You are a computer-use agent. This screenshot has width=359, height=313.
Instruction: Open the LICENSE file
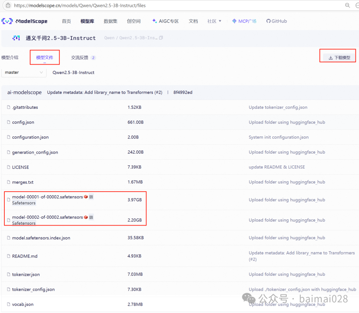[x=20, y=167]
